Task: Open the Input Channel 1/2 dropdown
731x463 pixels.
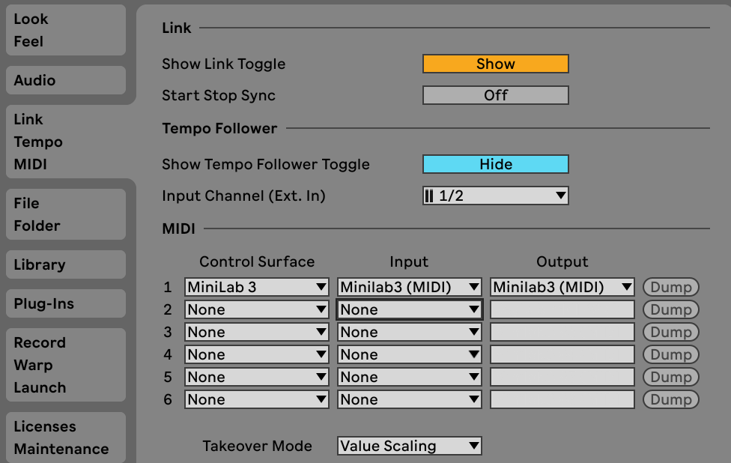Action: click(x=496, y=196)
